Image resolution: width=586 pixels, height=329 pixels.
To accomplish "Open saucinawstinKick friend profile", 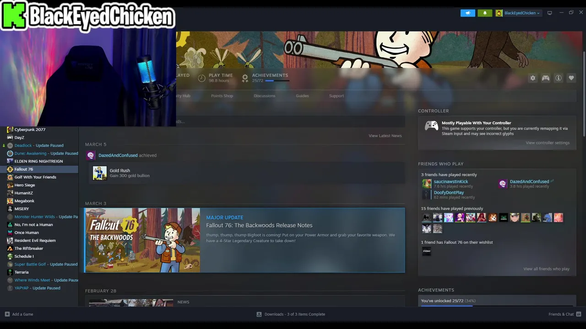I will click(451, 182).
